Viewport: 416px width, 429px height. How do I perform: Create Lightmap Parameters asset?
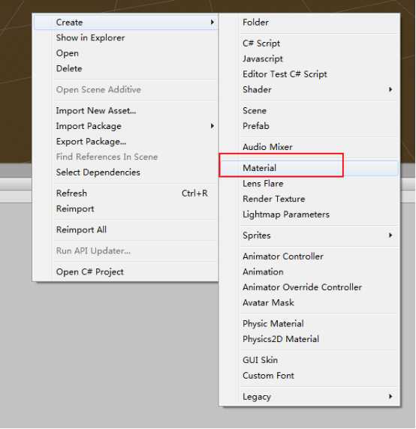click(309, 214)
